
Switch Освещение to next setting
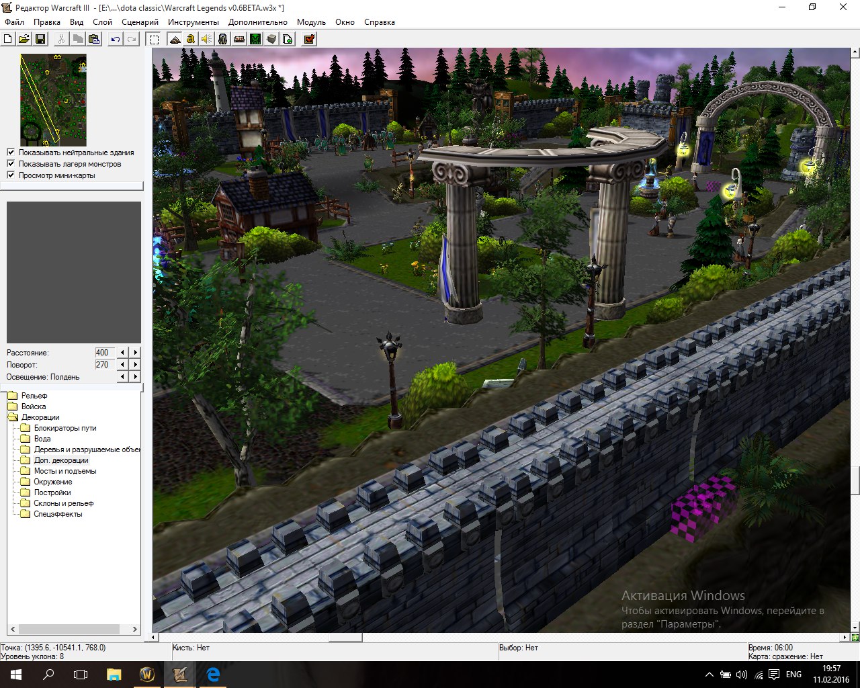click(136, 377)
